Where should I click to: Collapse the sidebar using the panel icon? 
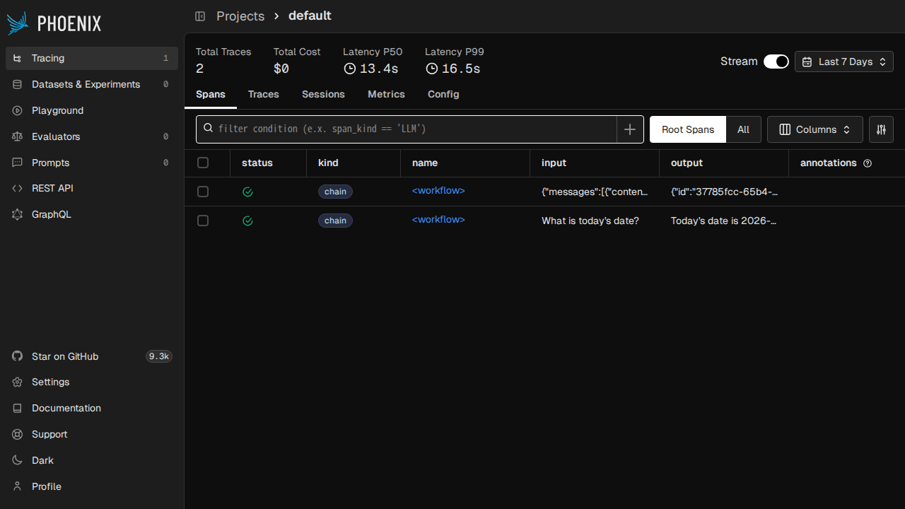click(200, 16)
